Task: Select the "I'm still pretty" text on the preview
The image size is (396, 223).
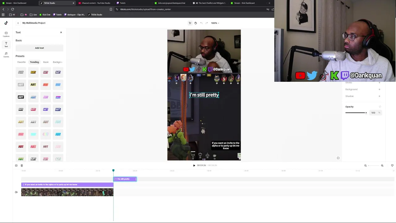Action: click(204, 95)
